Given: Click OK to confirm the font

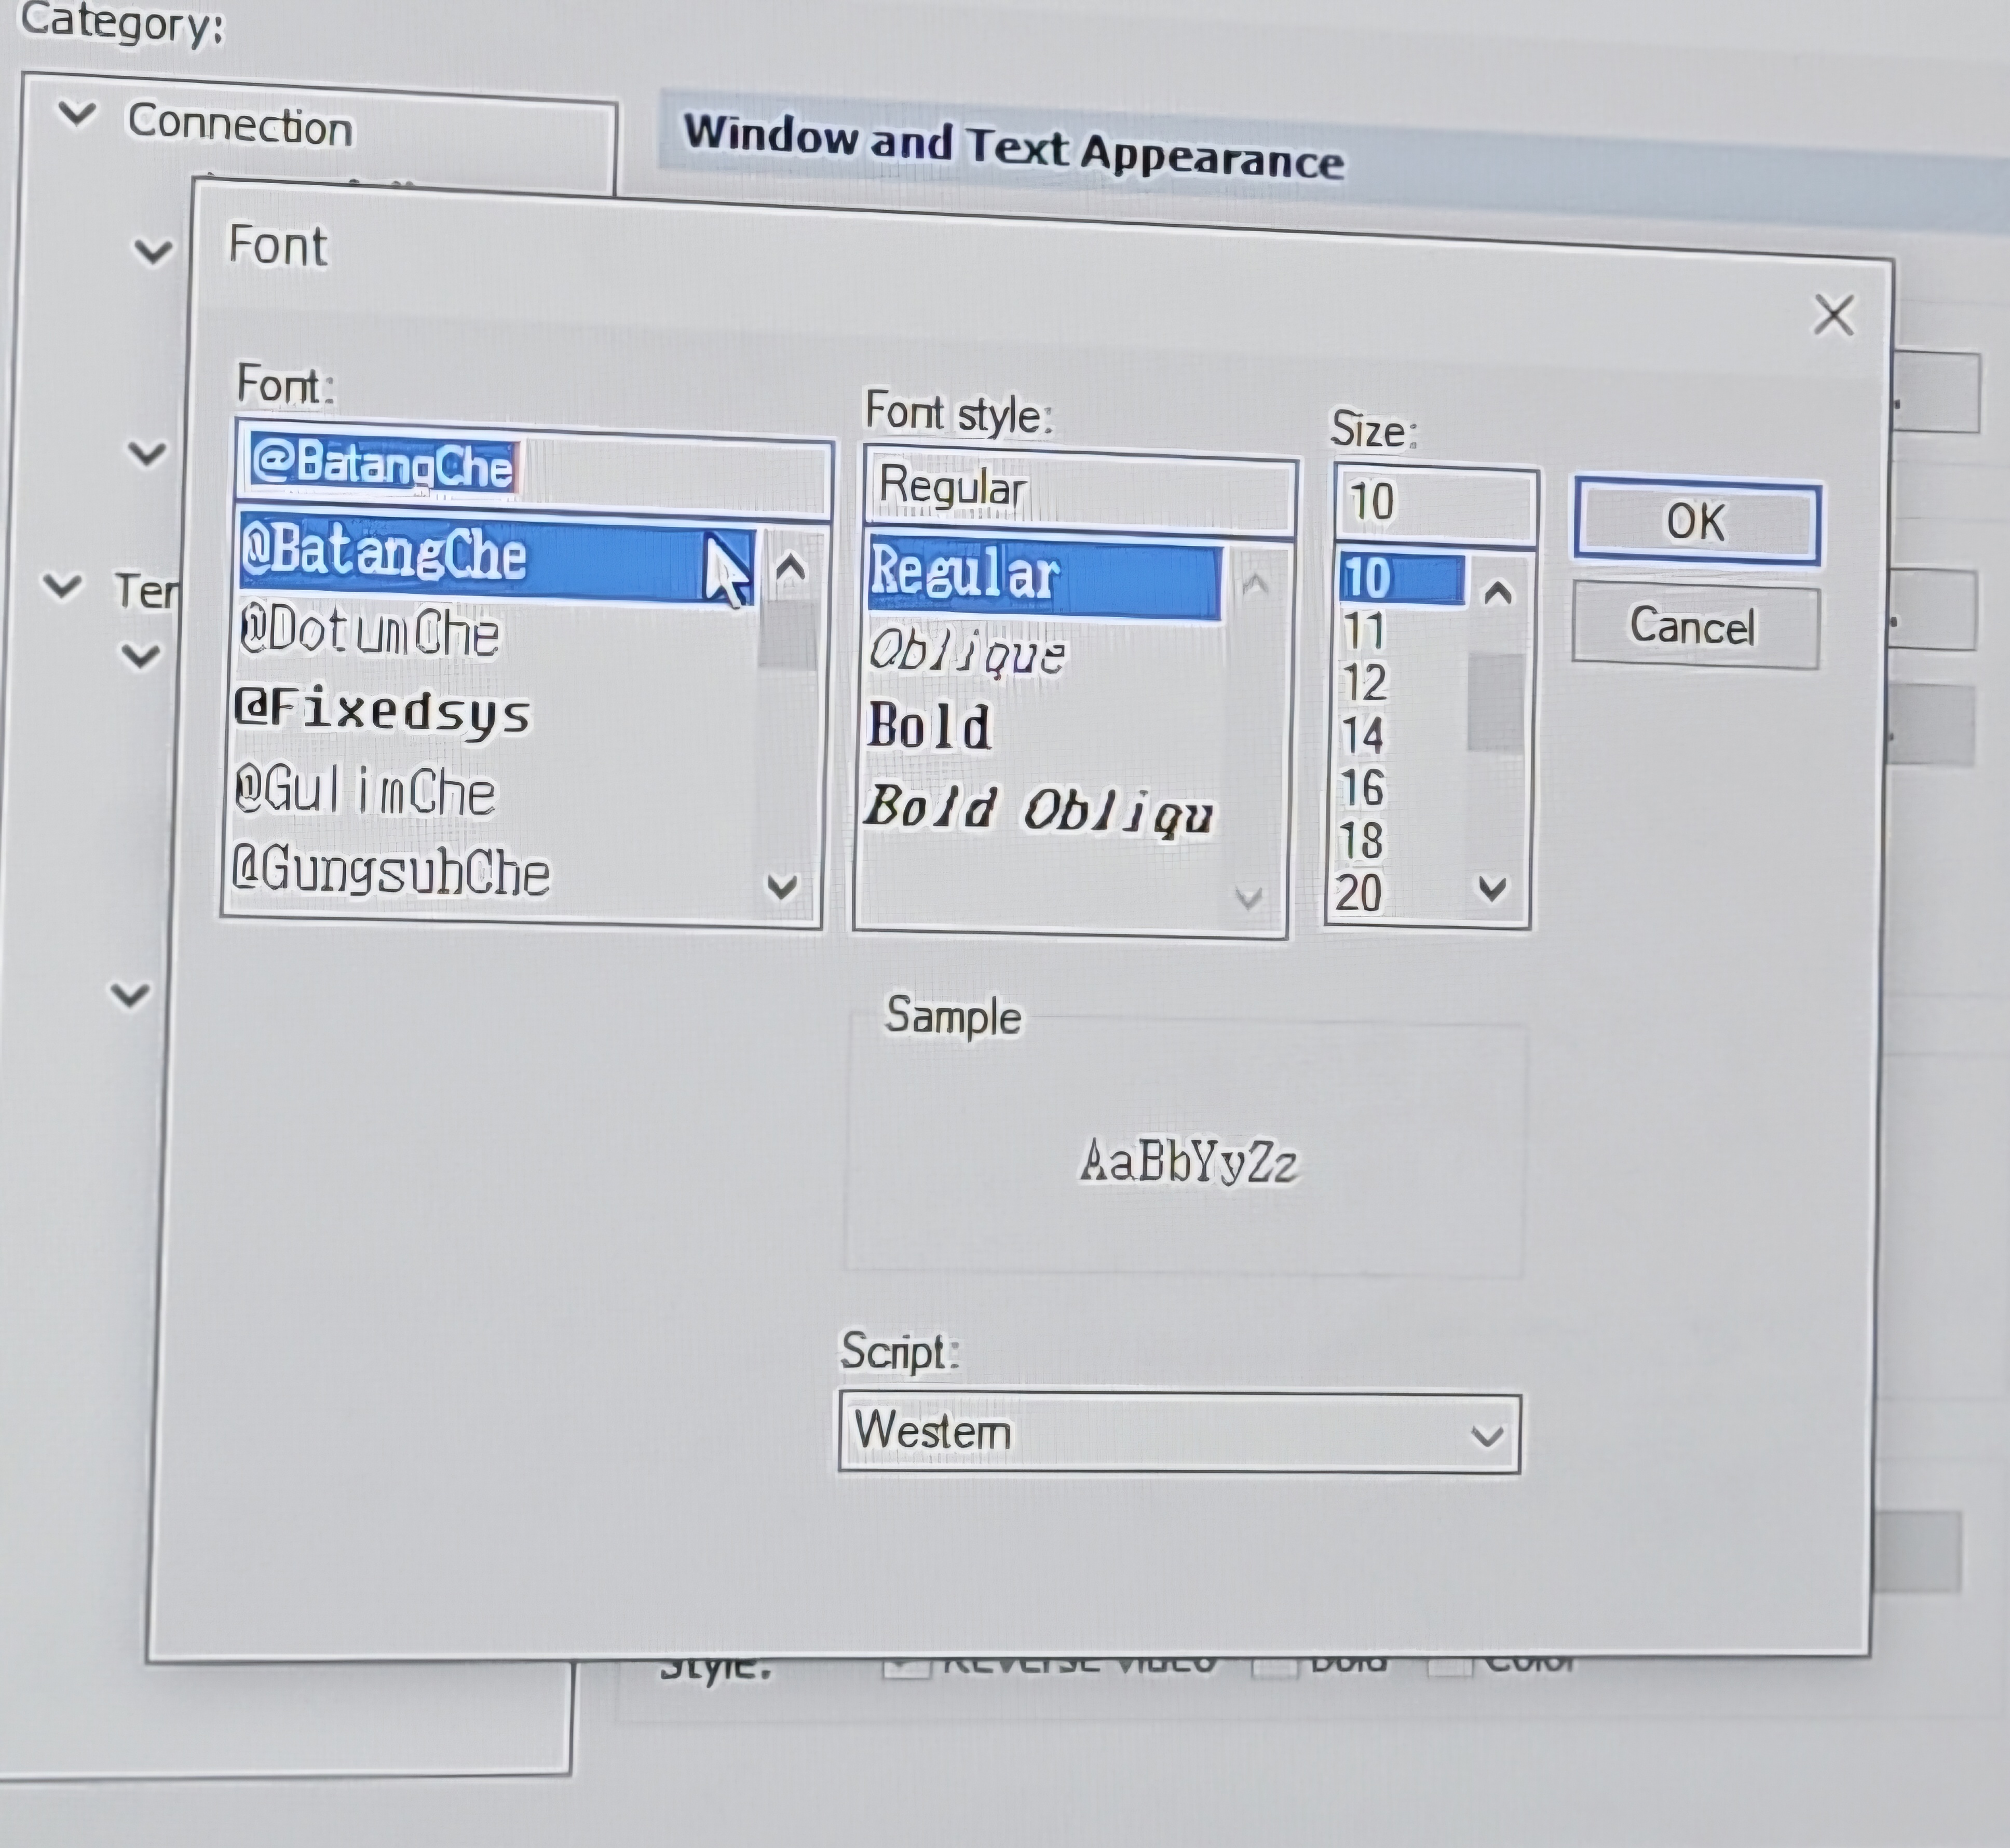Looking at the screenshot, I should pyautogui.click(x=1696, y=521).
